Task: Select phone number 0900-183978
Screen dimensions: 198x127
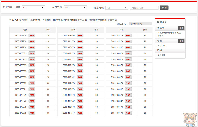Action: (x=69, y=107)
